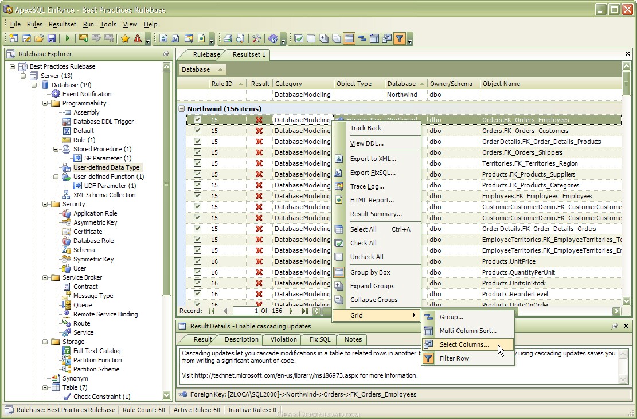Choose Select Columns... from the Grid submenu
The width and height of the screenshot is (637, 419).
(x=468, y=344)
